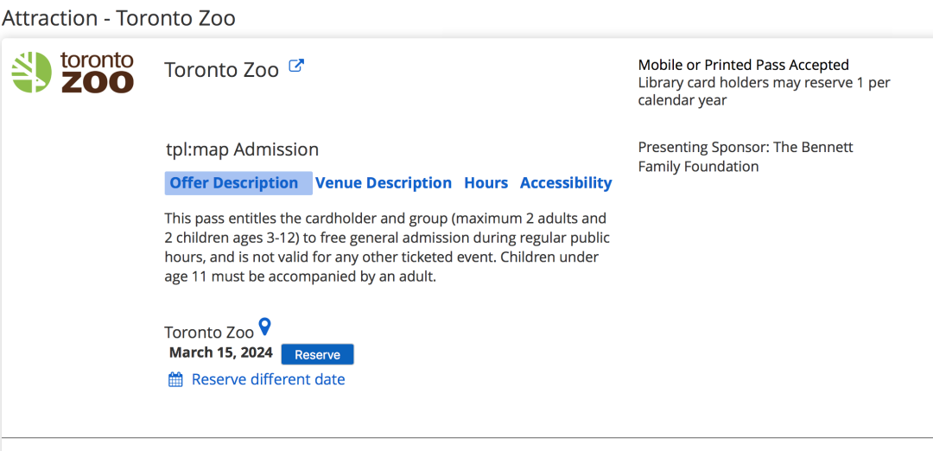
Task: Choose the Reserve different date link
Action: point(269,379)
